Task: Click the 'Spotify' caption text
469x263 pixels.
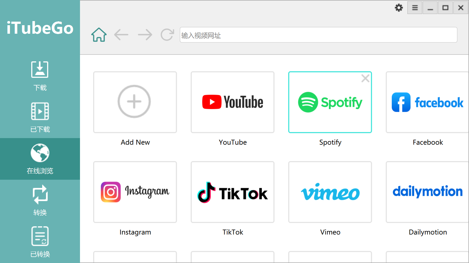Action: coord(330,142)
